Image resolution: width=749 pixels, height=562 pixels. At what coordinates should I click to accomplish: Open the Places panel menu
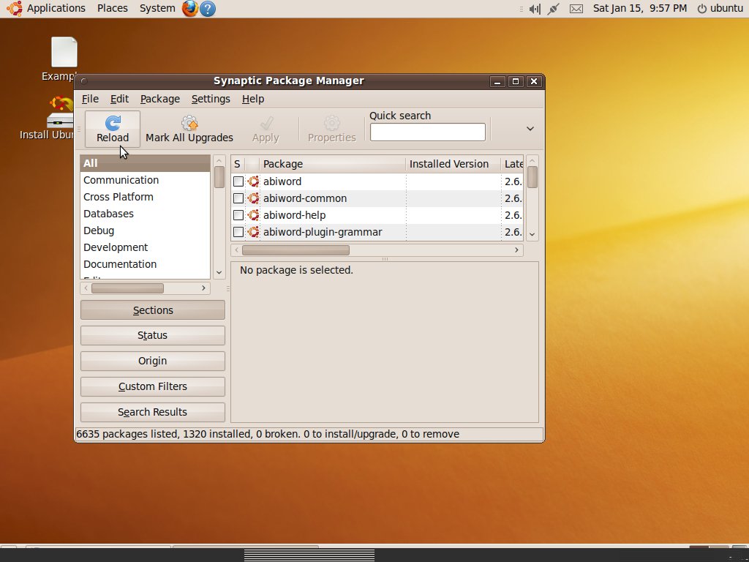(112, 8)
